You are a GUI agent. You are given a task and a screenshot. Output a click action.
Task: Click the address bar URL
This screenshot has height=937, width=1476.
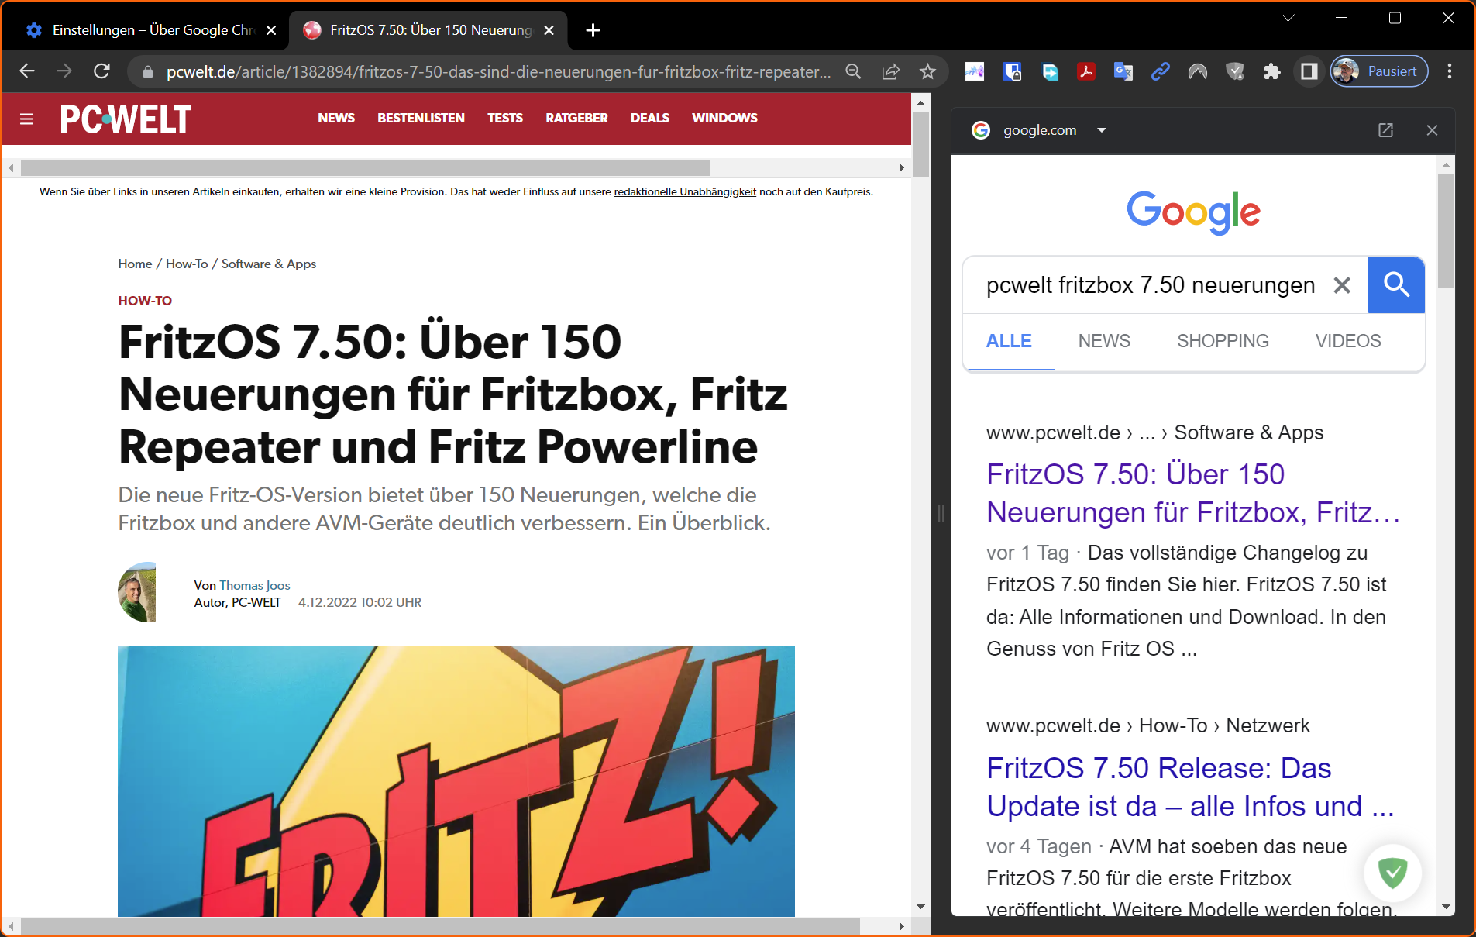pyautogui.click(x=498, y=71)
